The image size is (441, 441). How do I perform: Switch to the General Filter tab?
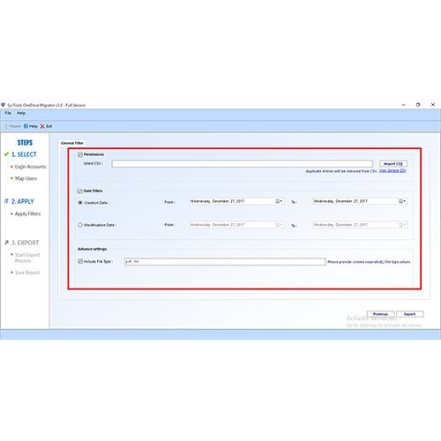[x=72, y=143]
